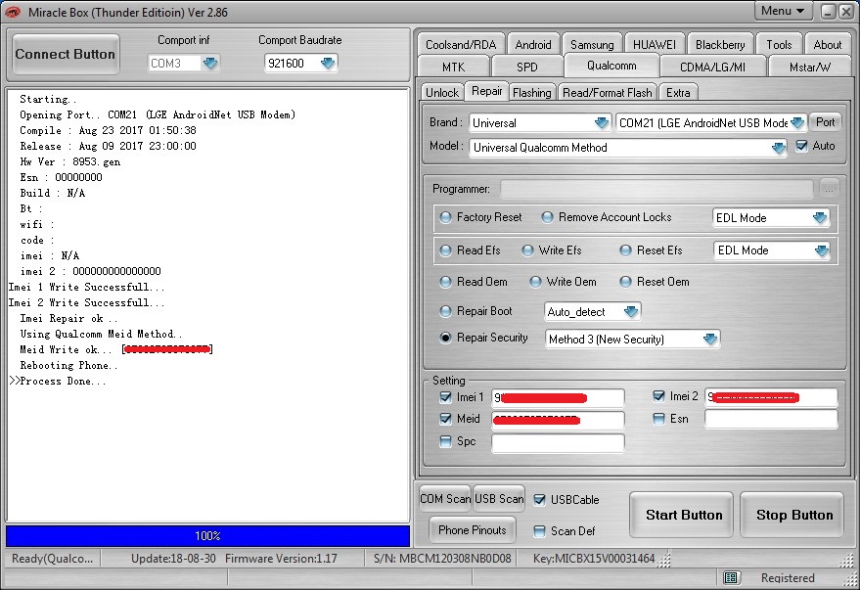Click the Imei 1 input field
Screen dimensions: 860x590
pyautogui.click(x=558, y=397)
